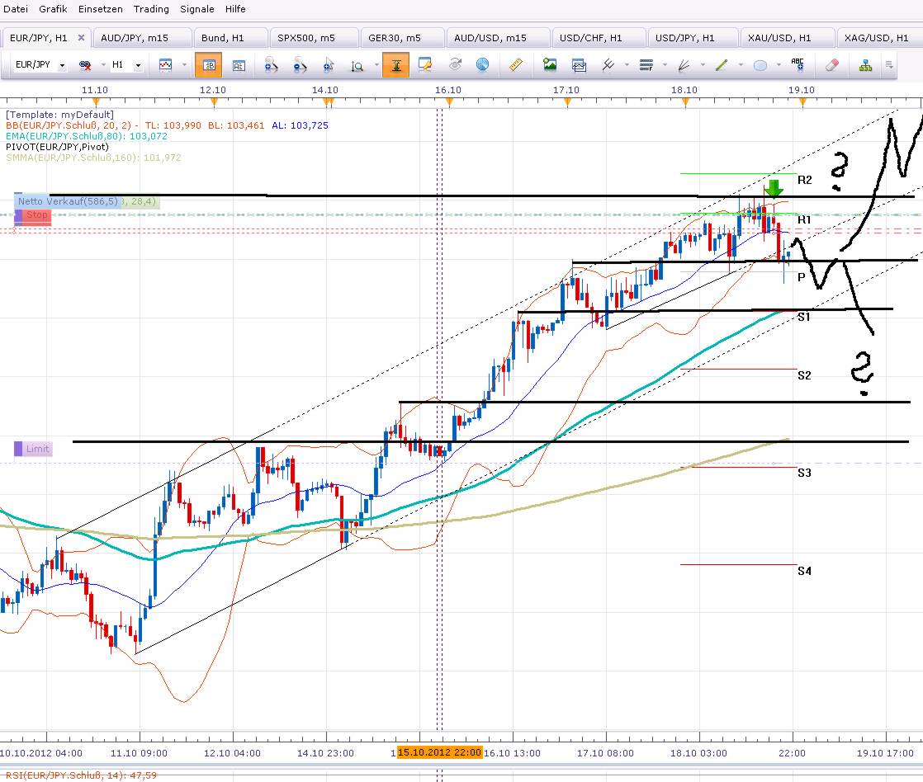Image resolution: width=923 pixels, height=782 pixels.
Task: Expand the ellipse tool dropdown arrow
Action: pyautogui.click(x=779, y=65)
